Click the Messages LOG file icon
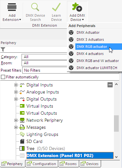This screenshot has height=168, width=122. tap(22, 127)
